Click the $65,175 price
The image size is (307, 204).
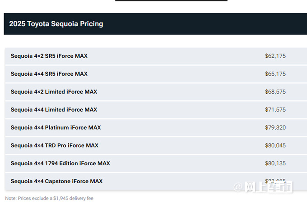click(x=275, y=74)
